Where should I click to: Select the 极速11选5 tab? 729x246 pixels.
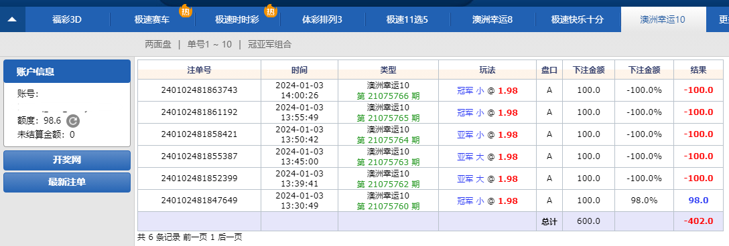[x=407, y=19]
